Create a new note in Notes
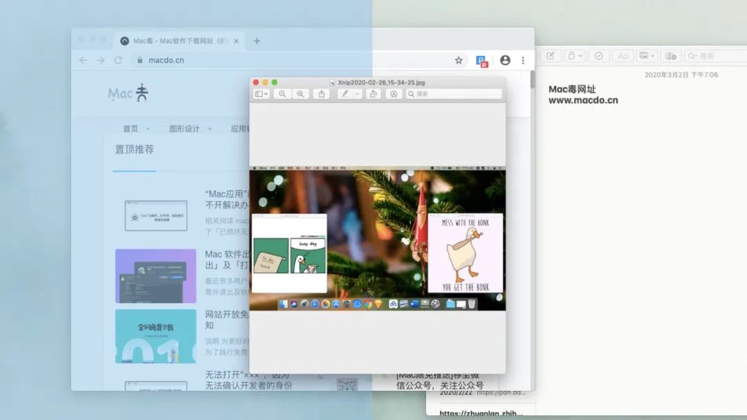Screen dimensions: 747x420 click(x=551, y=56)
